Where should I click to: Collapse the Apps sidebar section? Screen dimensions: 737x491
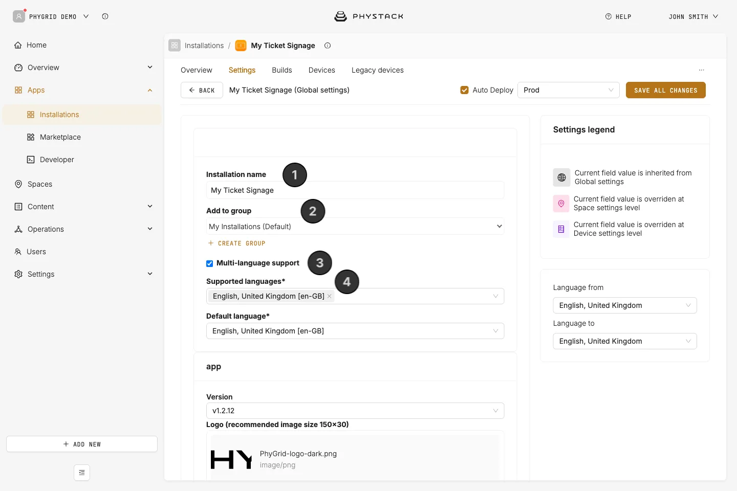(150, 90)
